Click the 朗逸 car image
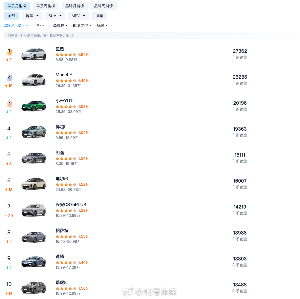Screen dimensions: 300x299 point(34,158)
